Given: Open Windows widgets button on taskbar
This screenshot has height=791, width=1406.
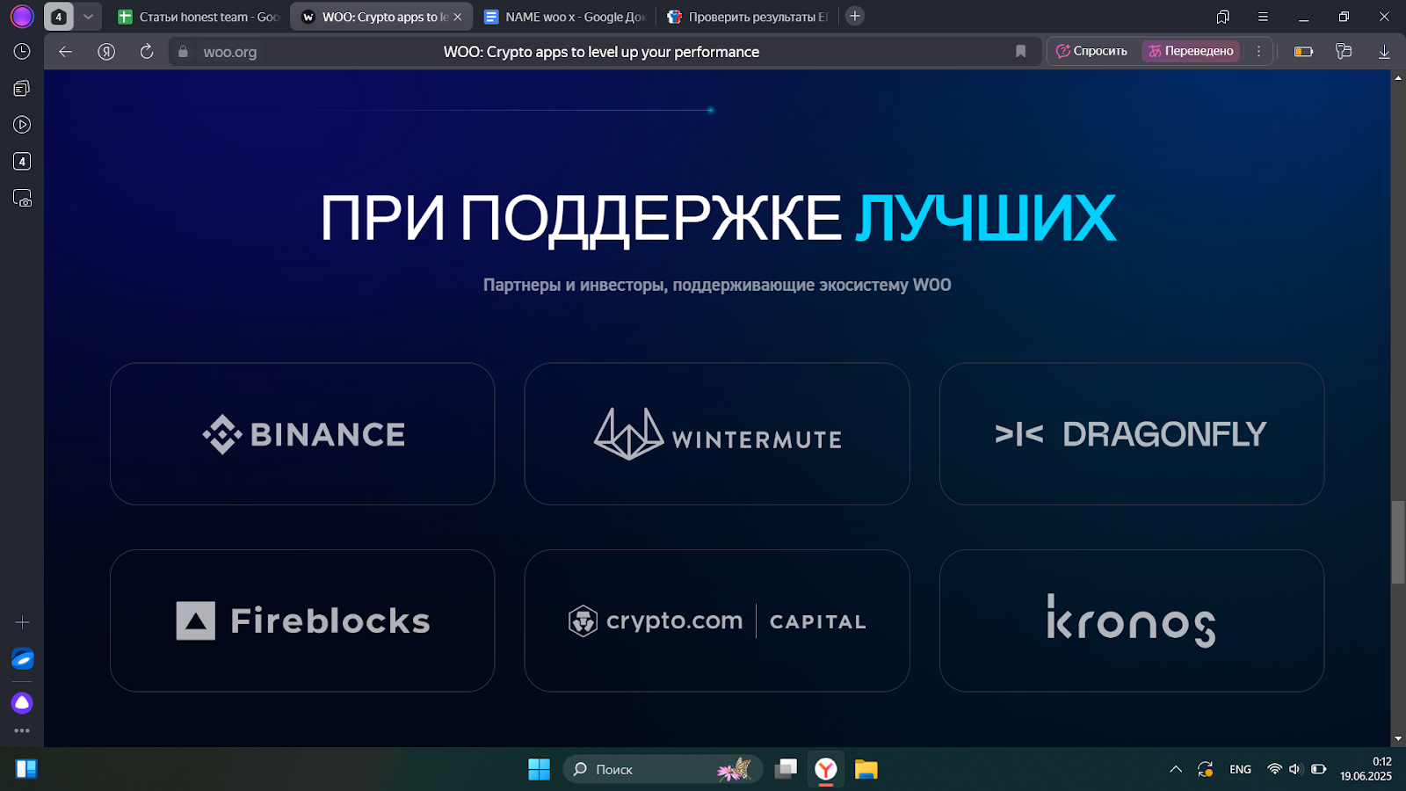Looking at the screenshot, I should tap(26, 769).
